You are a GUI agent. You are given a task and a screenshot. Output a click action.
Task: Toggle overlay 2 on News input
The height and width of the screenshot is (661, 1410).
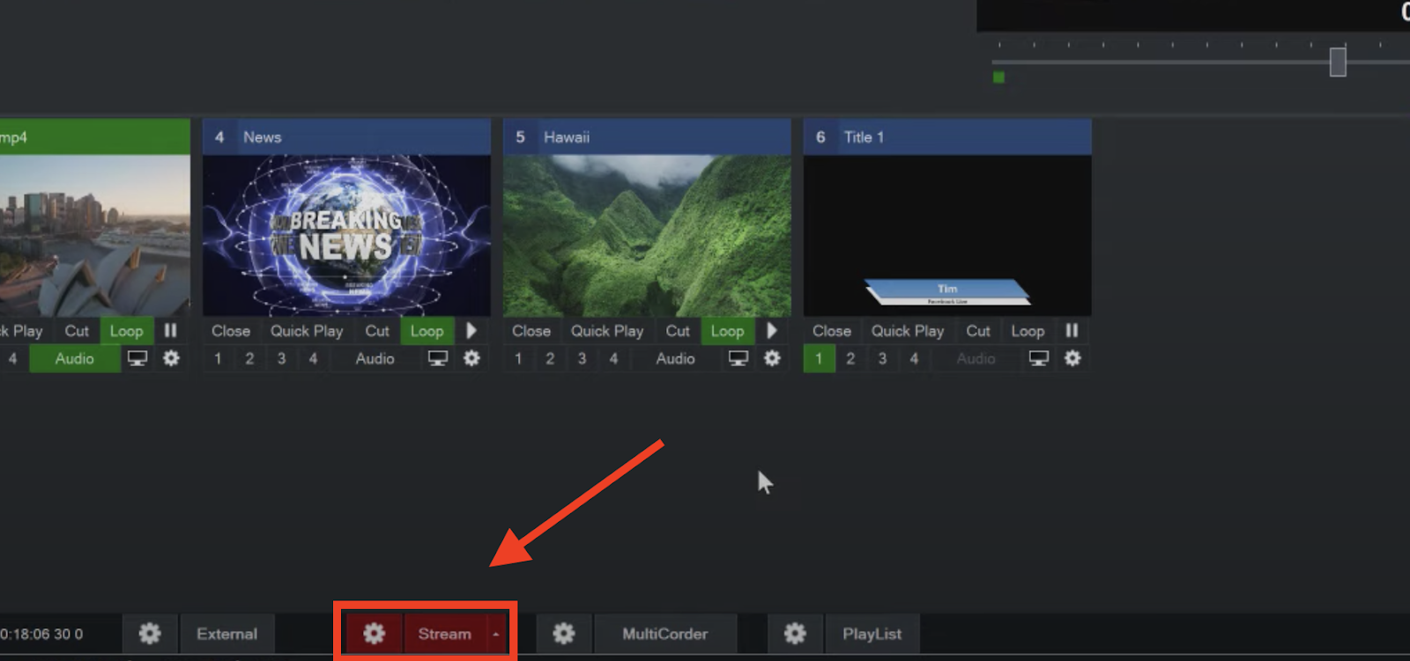[x=249, y=358]
